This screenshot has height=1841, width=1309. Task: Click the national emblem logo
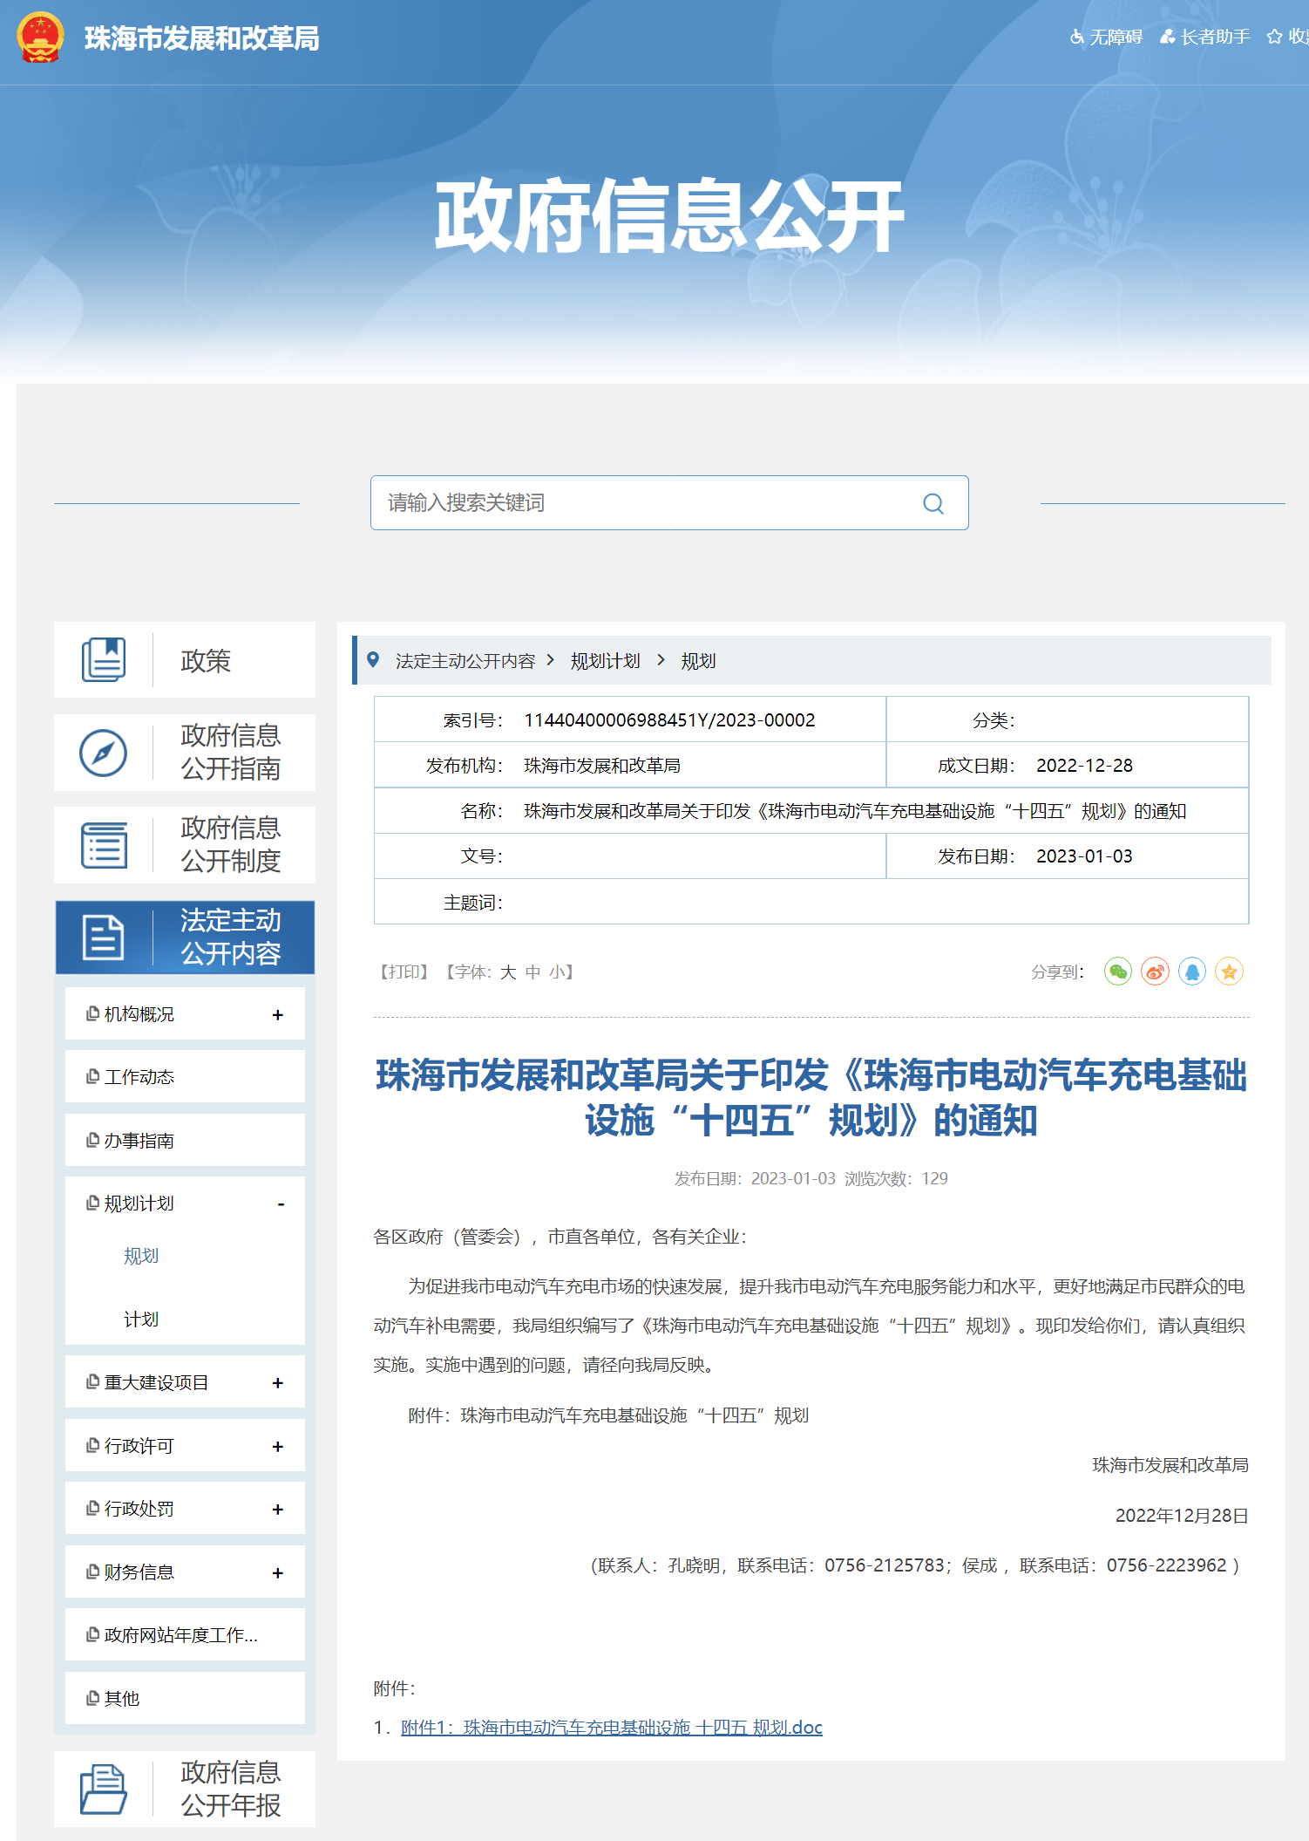click(40, 38)
